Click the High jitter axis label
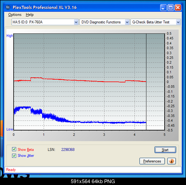 pyautogui.click(x=10, y=36)
